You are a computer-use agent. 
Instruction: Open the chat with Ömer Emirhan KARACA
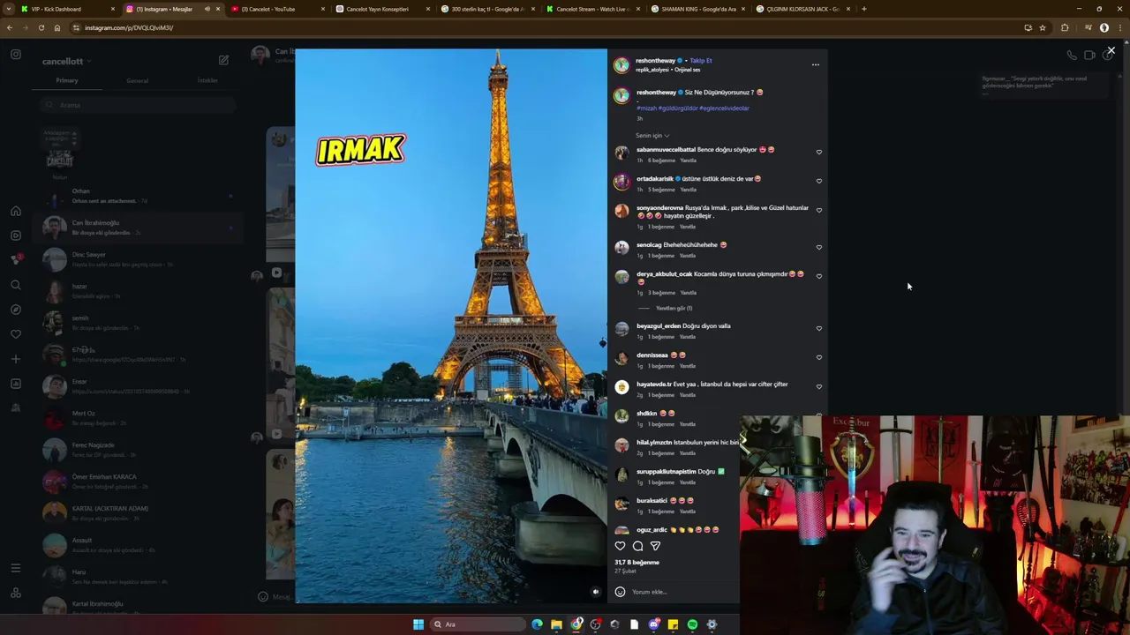(x=138, y=482)
